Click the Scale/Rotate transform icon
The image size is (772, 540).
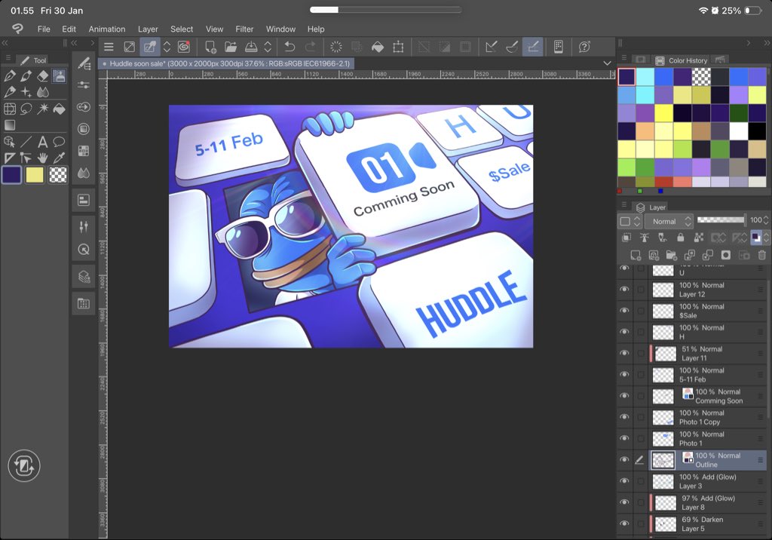pos(398,47)
